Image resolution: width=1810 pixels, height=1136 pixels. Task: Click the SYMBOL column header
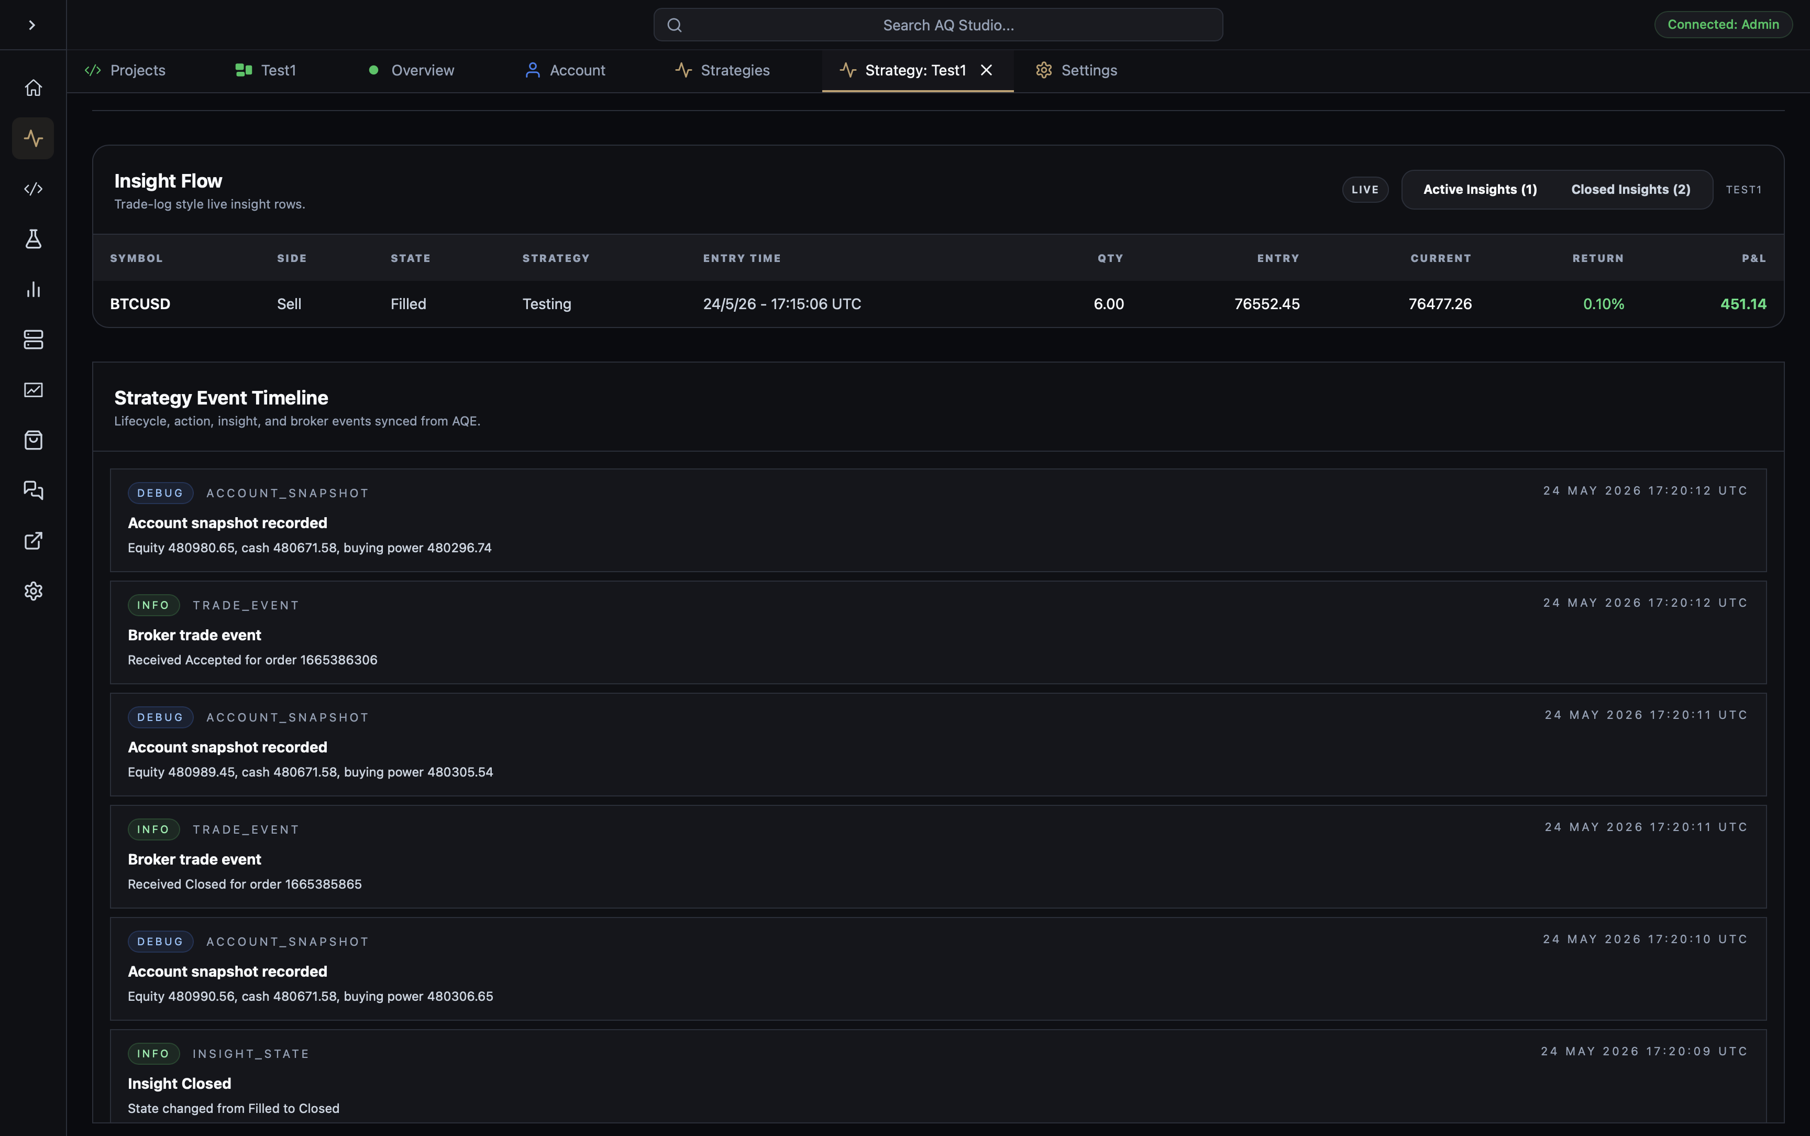tap(136, 258)
